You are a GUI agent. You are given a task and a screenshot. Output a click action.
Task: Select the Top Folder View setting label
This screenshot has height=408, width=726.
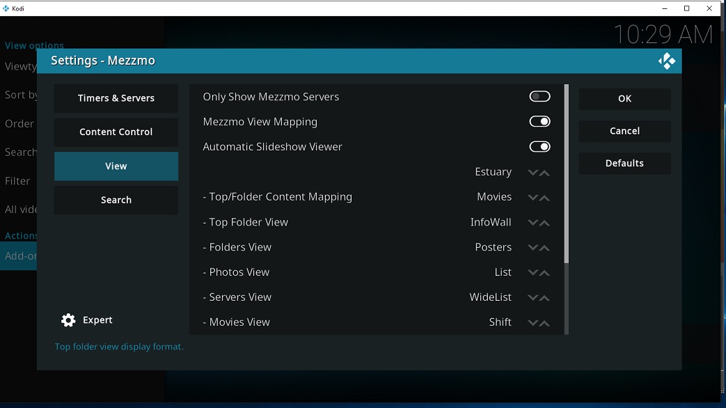(246, 222)
